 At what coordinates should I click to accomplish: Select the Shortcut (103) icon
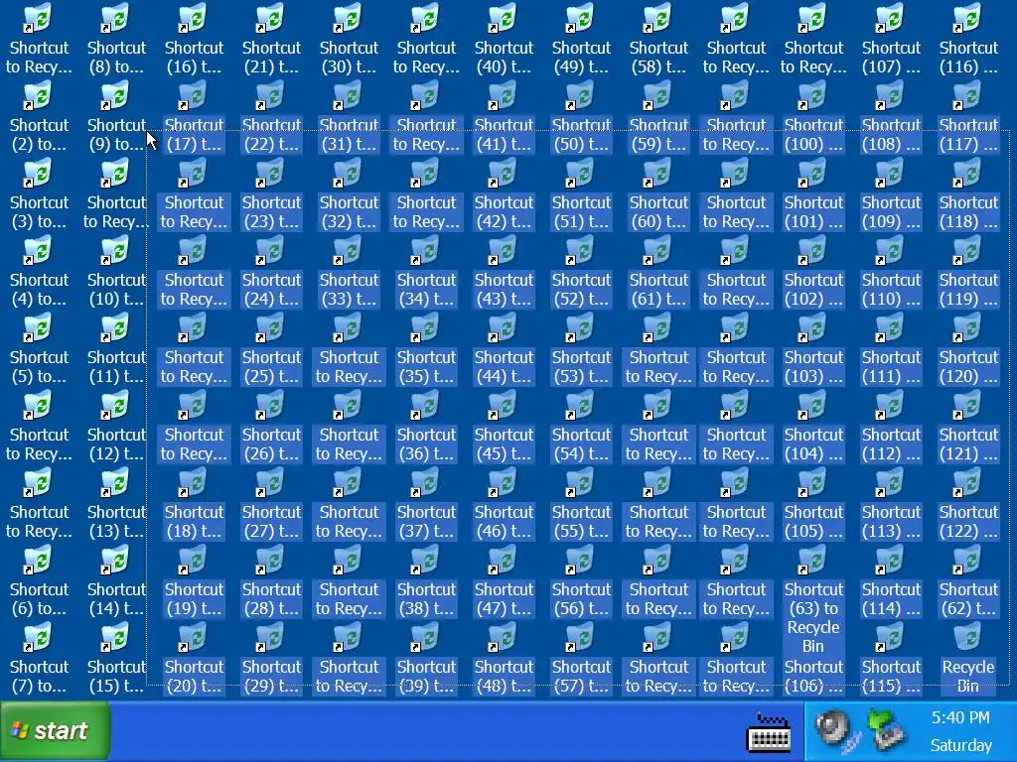[x=813, y=327]
